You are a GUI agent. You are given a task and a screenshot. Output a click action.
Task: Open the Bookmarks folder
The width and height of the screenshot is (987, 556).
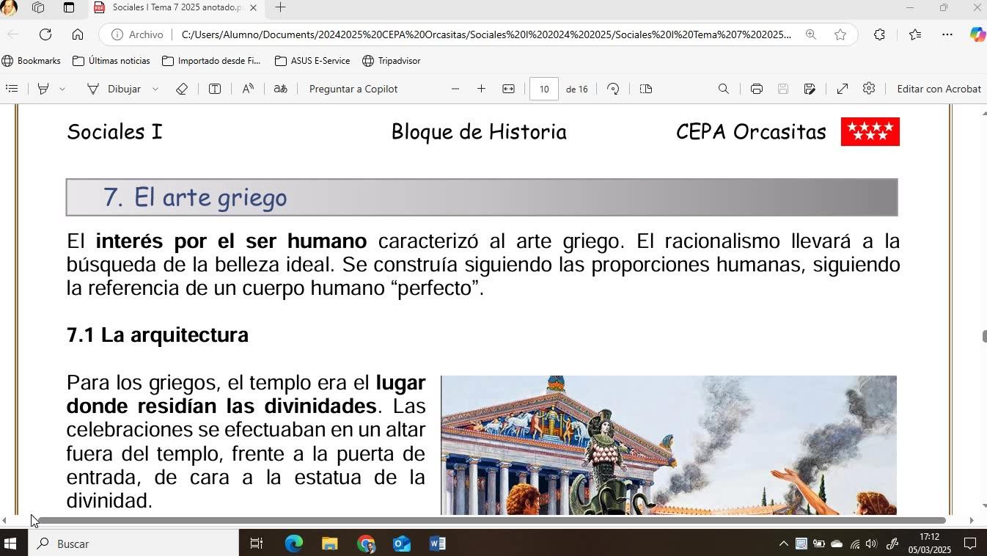click(x=32, y=61)
